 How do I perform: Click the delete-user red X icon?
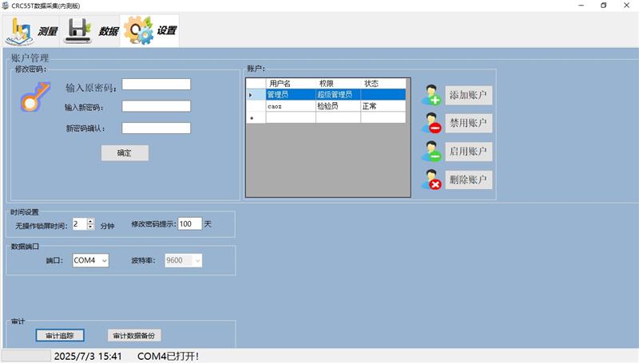click(x=431, y=180)
